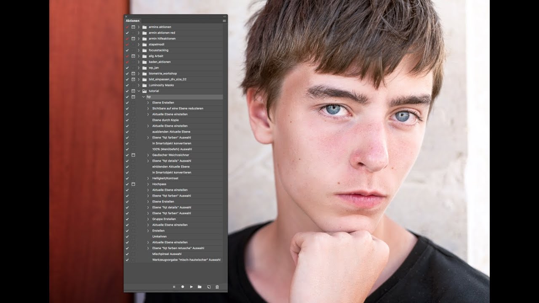The height and width of the screenshot is (303, 539).
Task: Disable the Mischpinsel Auswahl step checkmark
Action: click(127, 254)
